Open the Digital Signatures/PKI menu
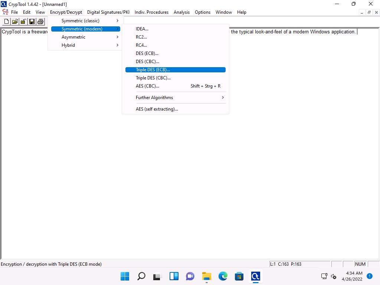The height and width of the screenshot is (285, 380). 108,12
